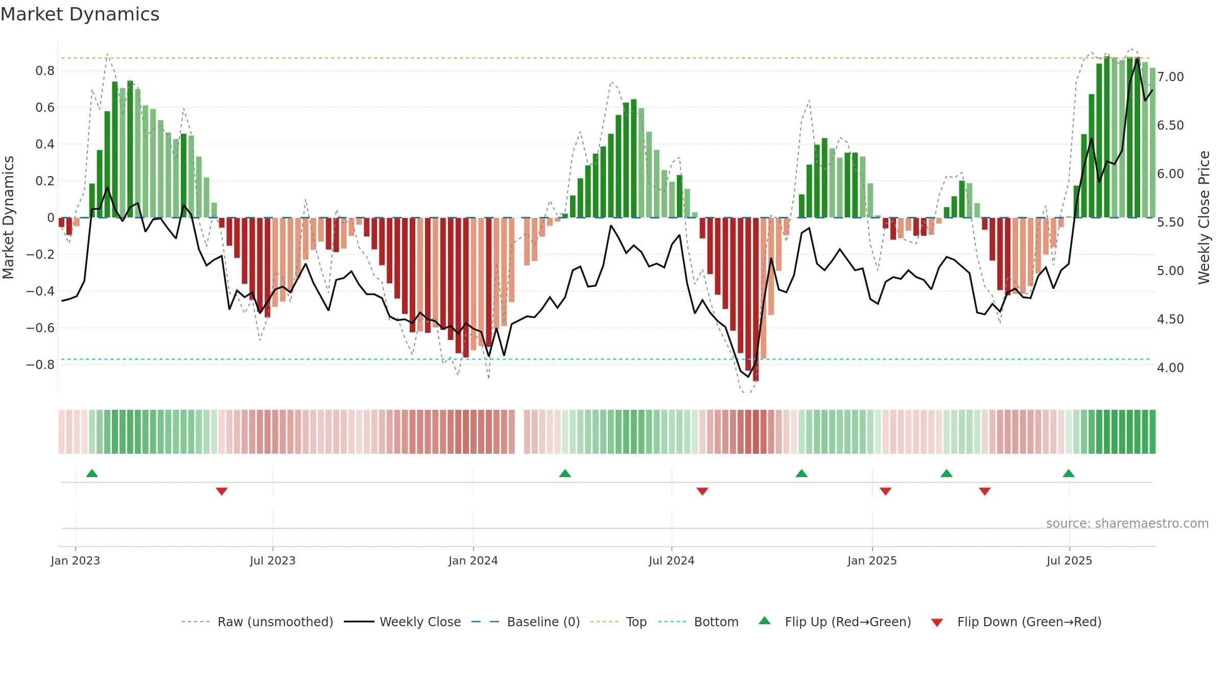Toggle the Top legend entry
Screen dimensions: 1226x689
tap(619, 622)
